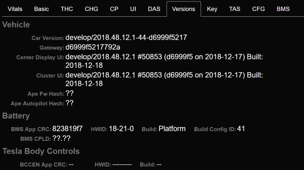Switch to the UI tab

coord(133,9)
